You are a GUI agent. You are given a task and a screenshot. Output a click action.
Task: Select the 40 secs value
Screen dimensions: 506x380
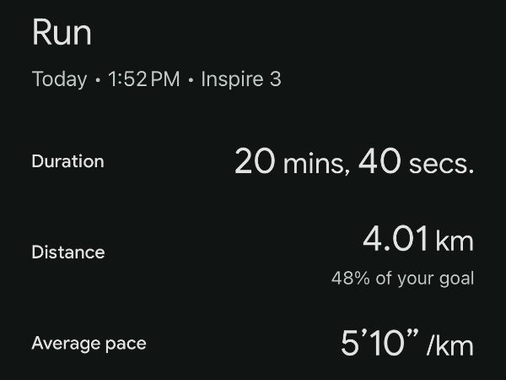417,161
